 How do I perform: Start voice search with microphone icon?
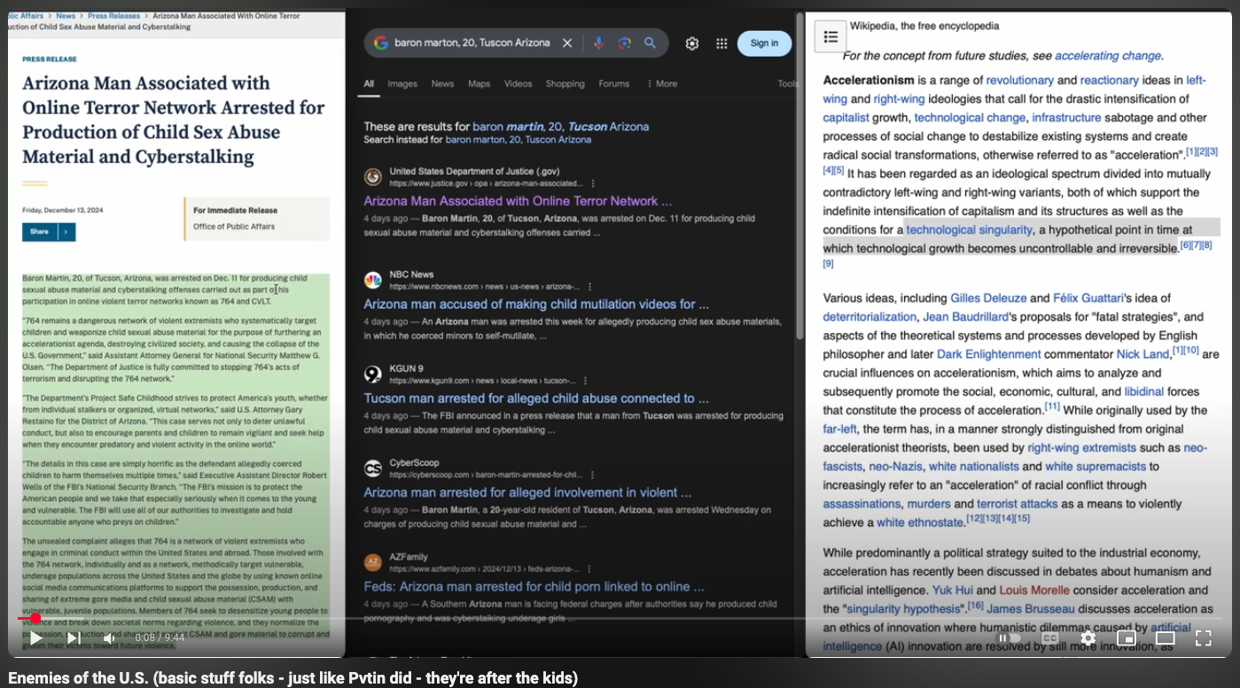pyautogui.click(x=599, y=43)
